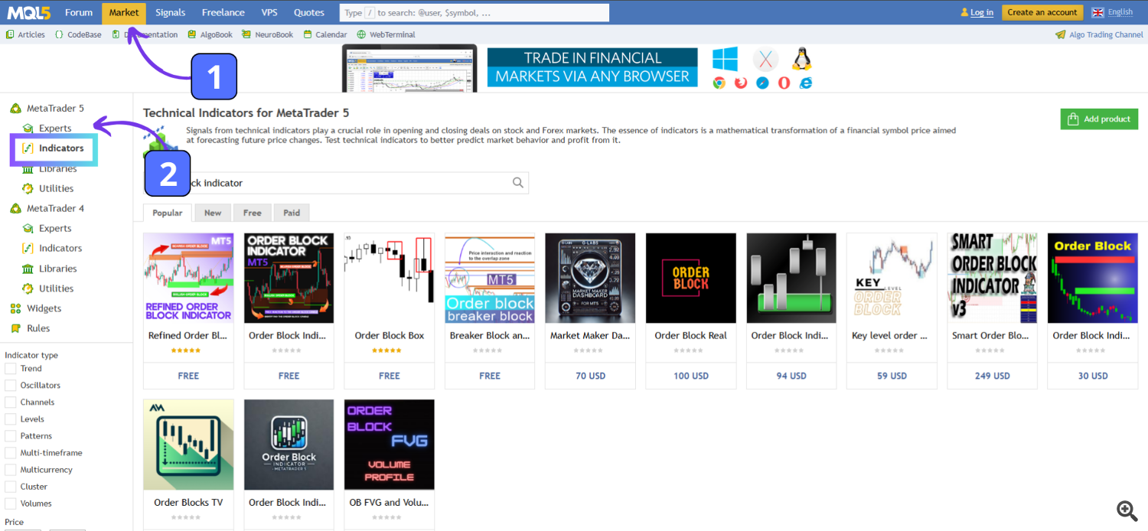Expand the MetaTrader 4 tree section
The image size is (1148, 531).
[55, 208]
